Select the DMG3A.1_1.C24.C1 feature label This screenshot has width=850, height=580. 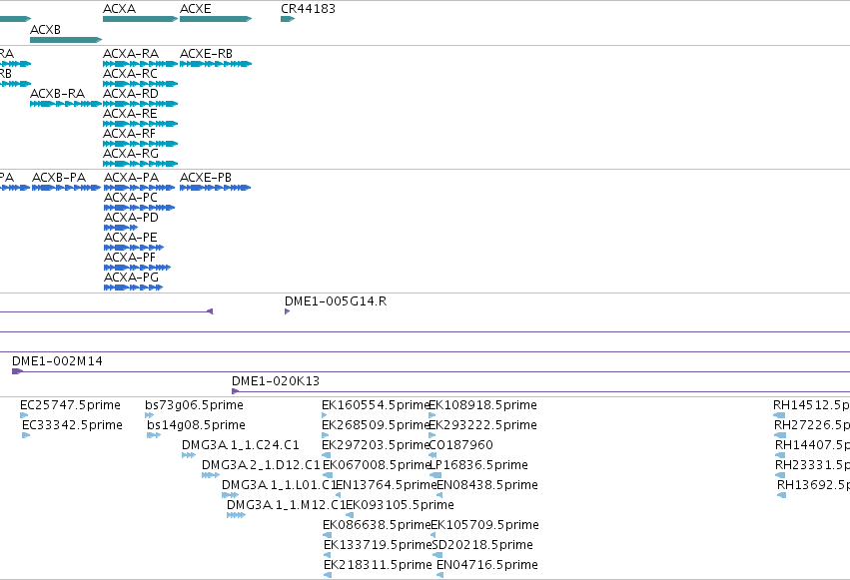pyautogui.click(x=240, y=445)
